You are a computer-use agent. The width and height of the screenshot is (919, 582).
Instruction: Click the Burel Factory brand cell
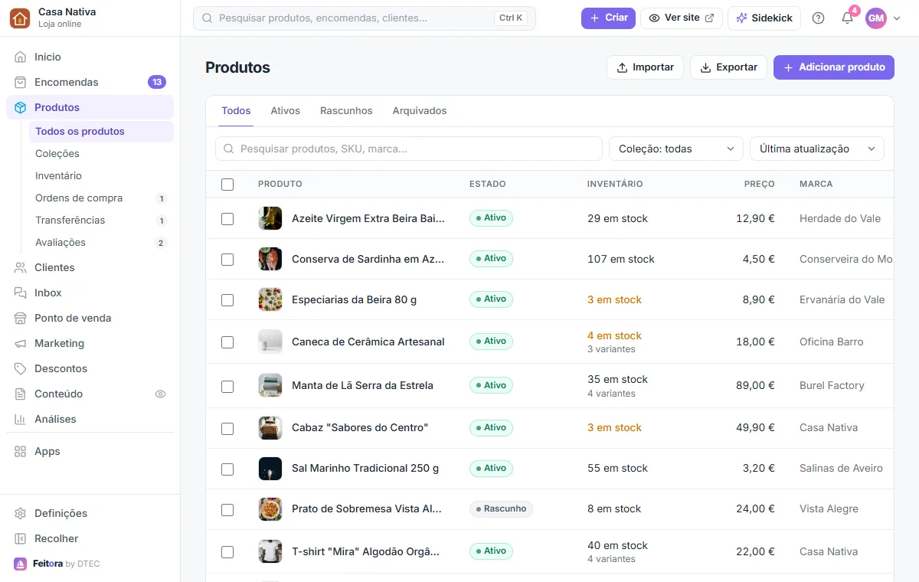coord(832,385)
